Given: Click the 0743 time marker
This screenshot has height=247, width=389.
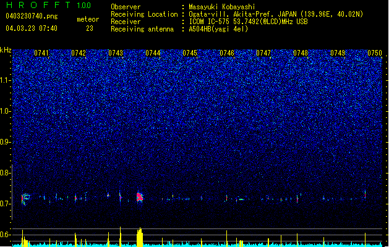Looking at the screenshot, I should (116, 53).
